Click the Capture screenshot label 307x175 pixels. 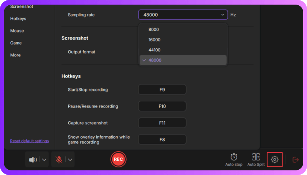click(x=87, y=123)
